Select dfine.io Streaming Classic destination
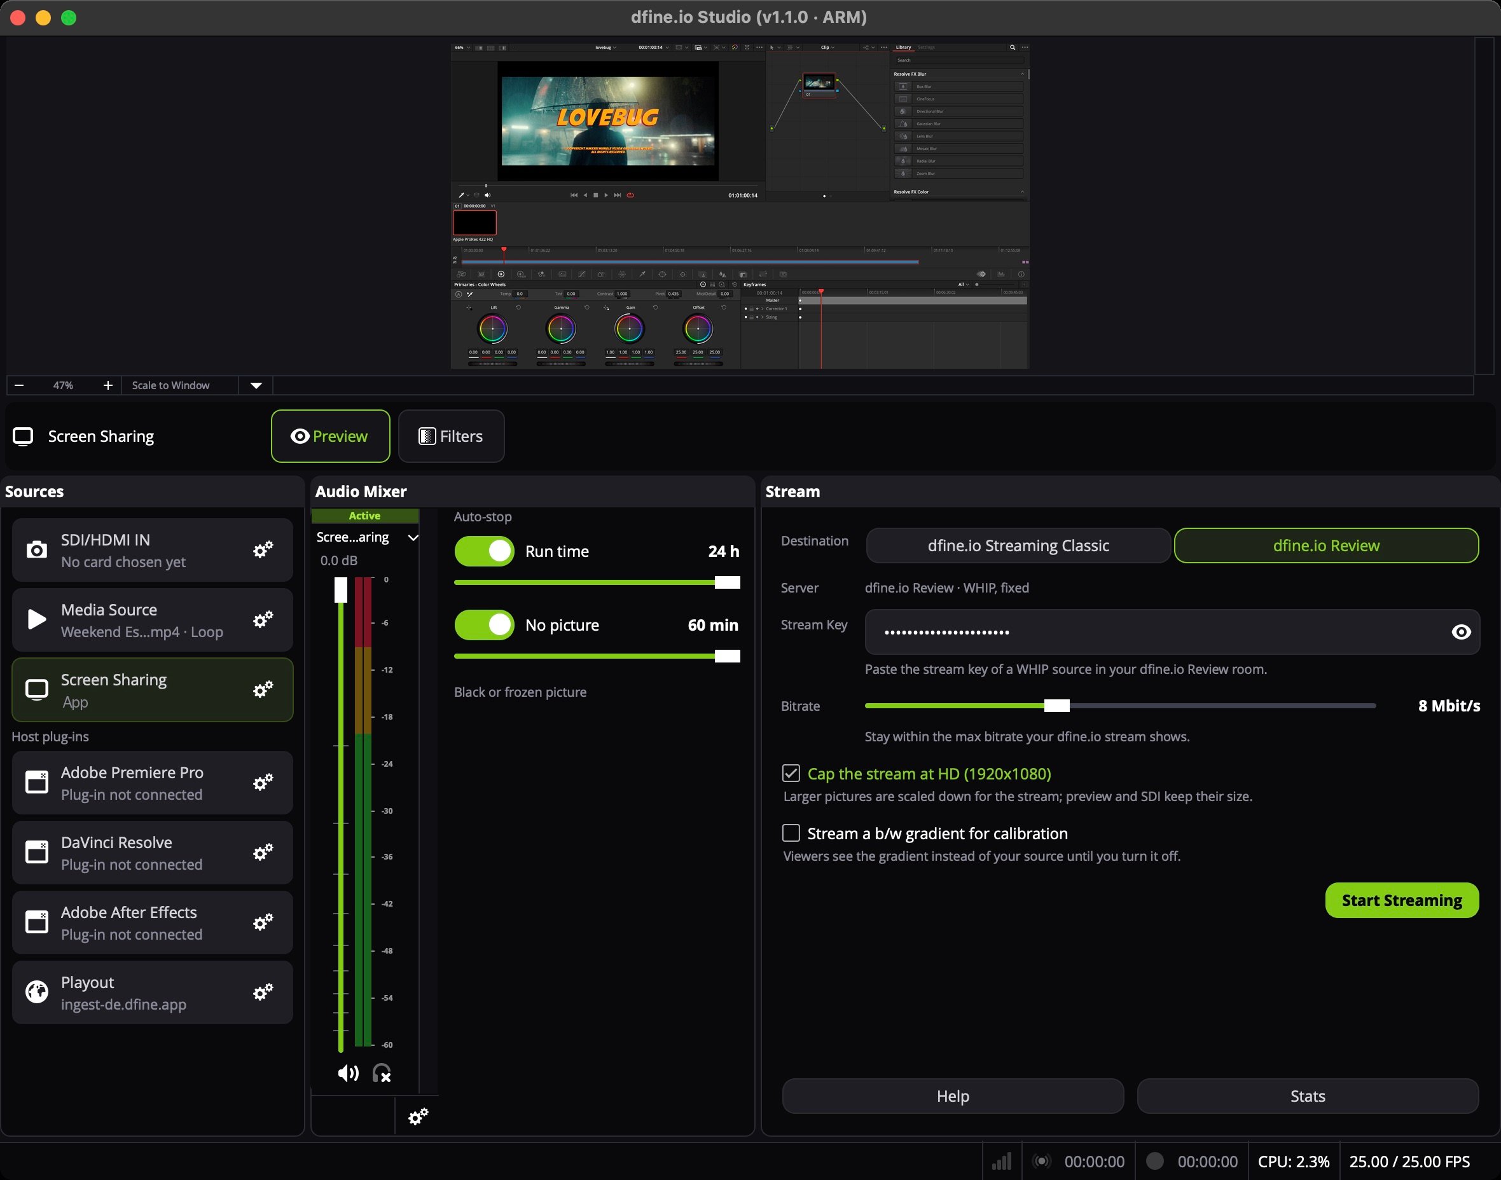Image resolution: width=1501 pixels, height=1180 pixels. (1018, 545)
